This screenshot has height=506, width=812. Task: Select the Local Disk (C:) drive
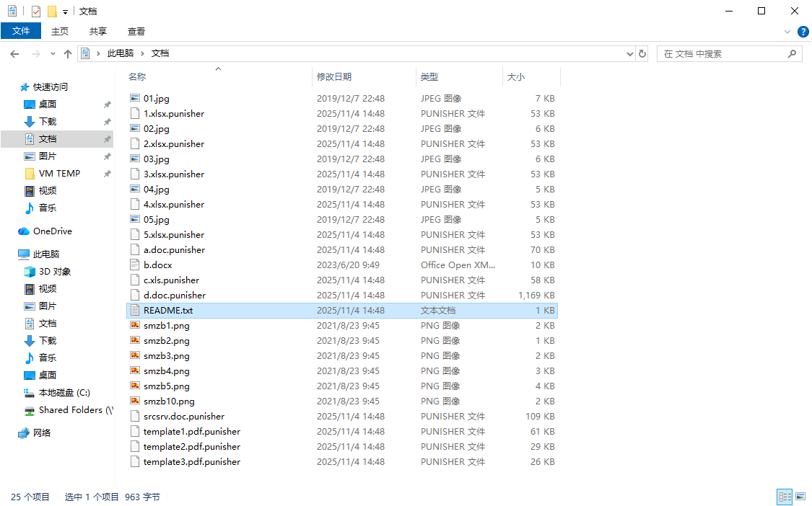[64, 393]
